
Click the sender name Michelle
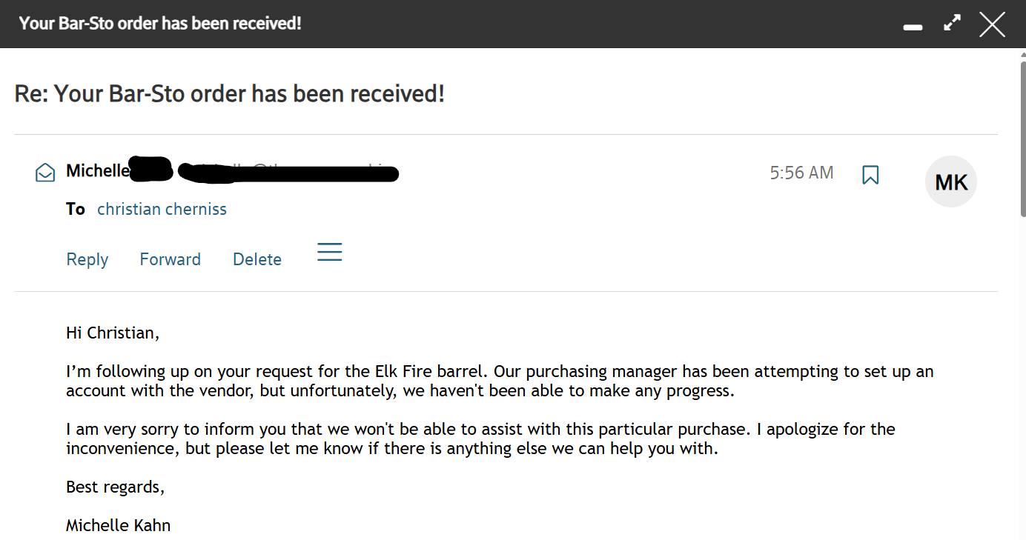point(97,171)
